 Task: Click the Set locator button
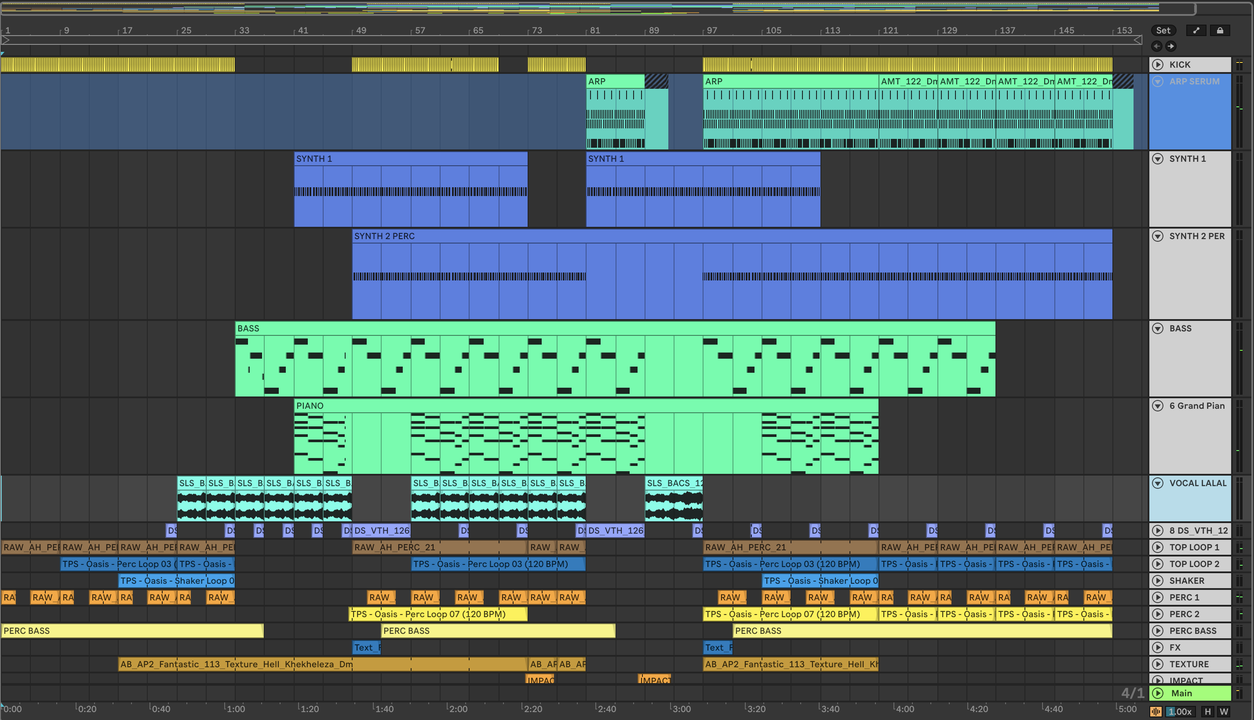(x=1163, y=31)
